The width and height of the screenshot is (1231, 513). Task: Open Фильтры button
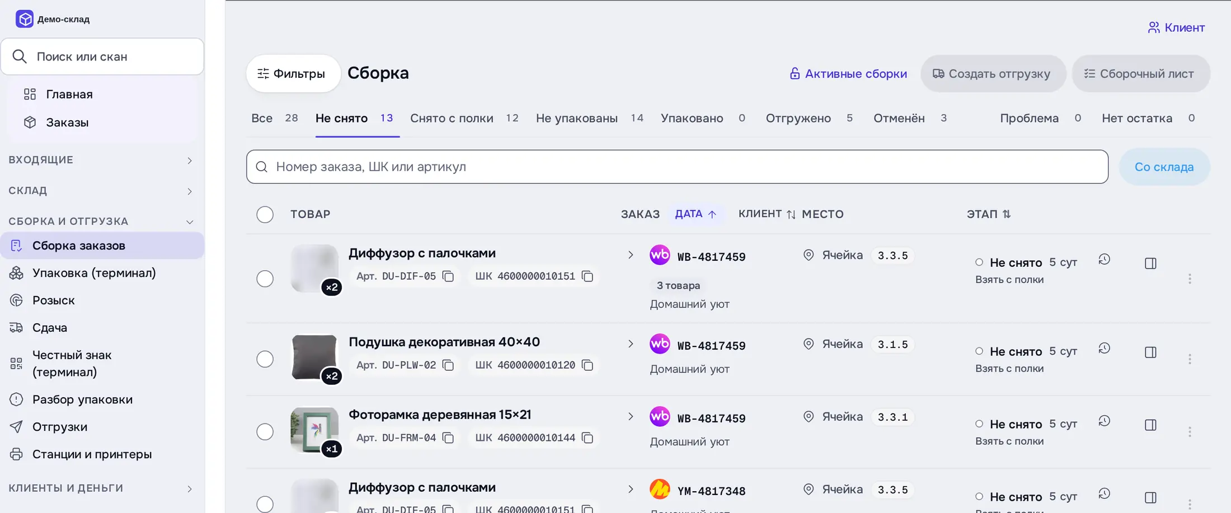tap(293, 73)
